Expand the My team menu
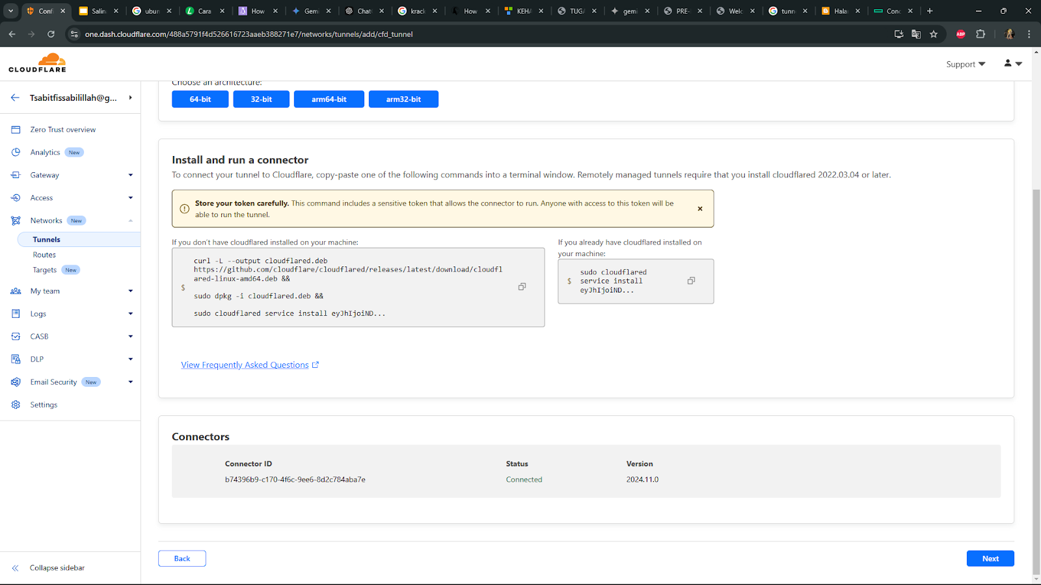The image size is (1041, 585). tap(130, 291)
